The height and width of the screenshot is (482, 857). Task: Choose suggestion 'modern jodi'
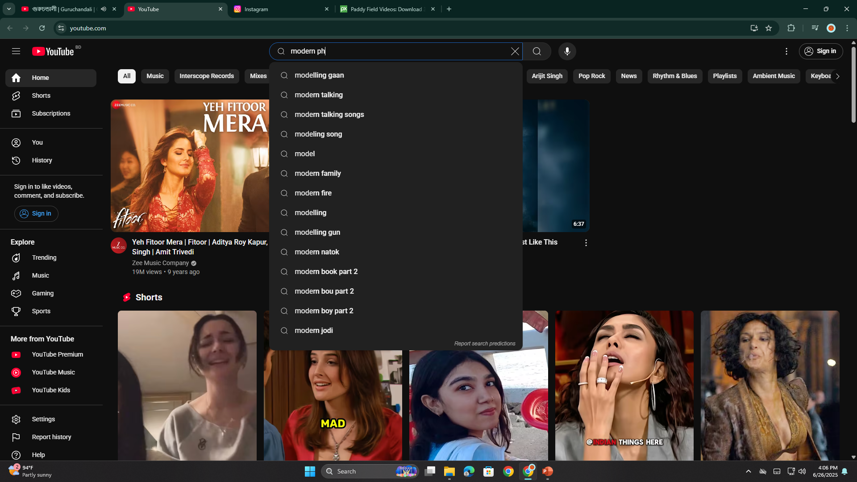pos(396,331)
